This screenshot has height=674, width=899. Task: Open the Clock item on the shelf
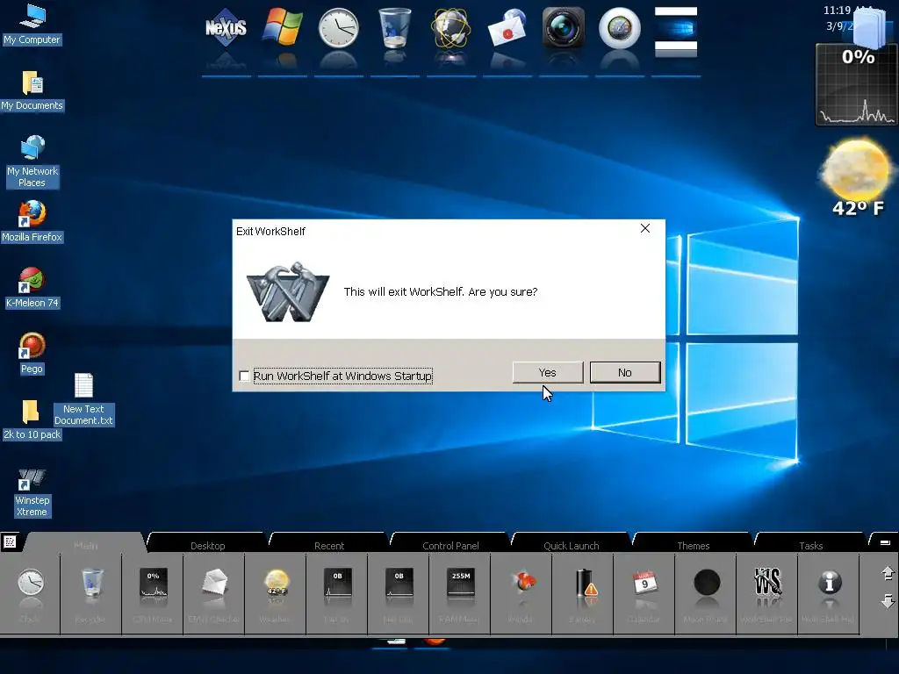coord(30,593)
